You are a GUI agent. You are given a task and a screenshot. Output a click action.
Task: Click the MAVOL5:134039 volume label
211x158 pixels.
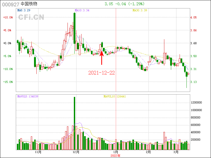pos(28,96)
